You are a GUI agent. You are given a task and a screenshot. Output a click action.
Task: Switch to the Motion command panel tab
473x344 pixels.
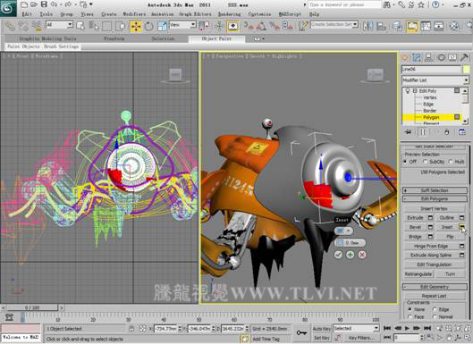point(441,57)
